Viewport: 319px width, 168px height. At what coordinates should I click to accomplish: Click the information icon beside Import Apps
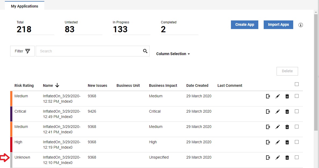click(301, 25)
